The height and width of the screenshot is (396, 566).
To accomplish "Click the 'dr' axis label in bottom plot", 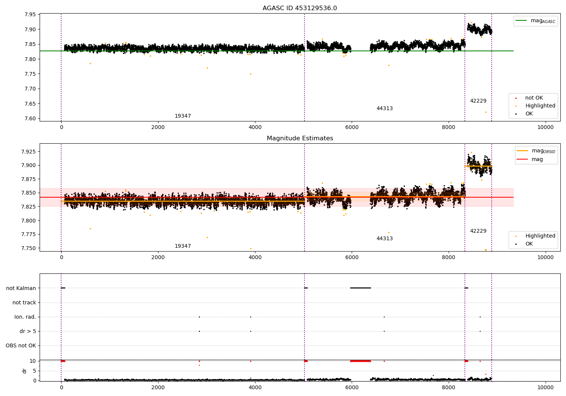I will pyautogui.click(x=25, y=371).
